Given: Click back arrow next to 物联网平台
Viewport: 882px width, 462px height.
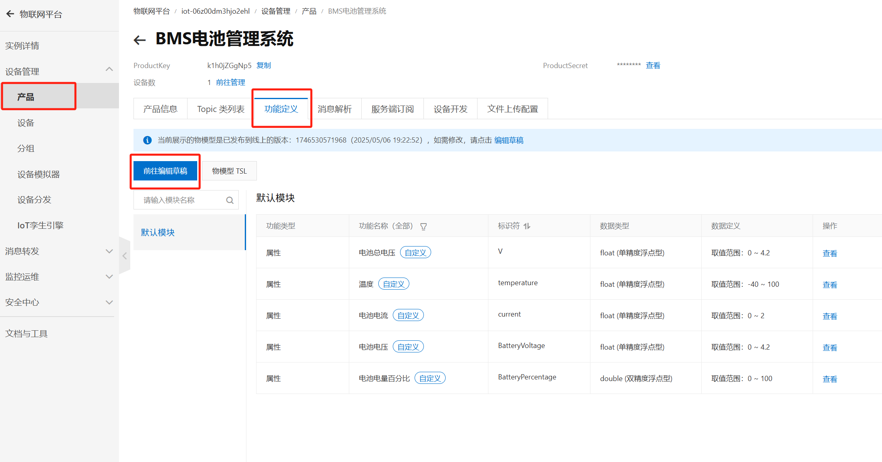Looking at the screenshot, I should [x=10, y=14].
